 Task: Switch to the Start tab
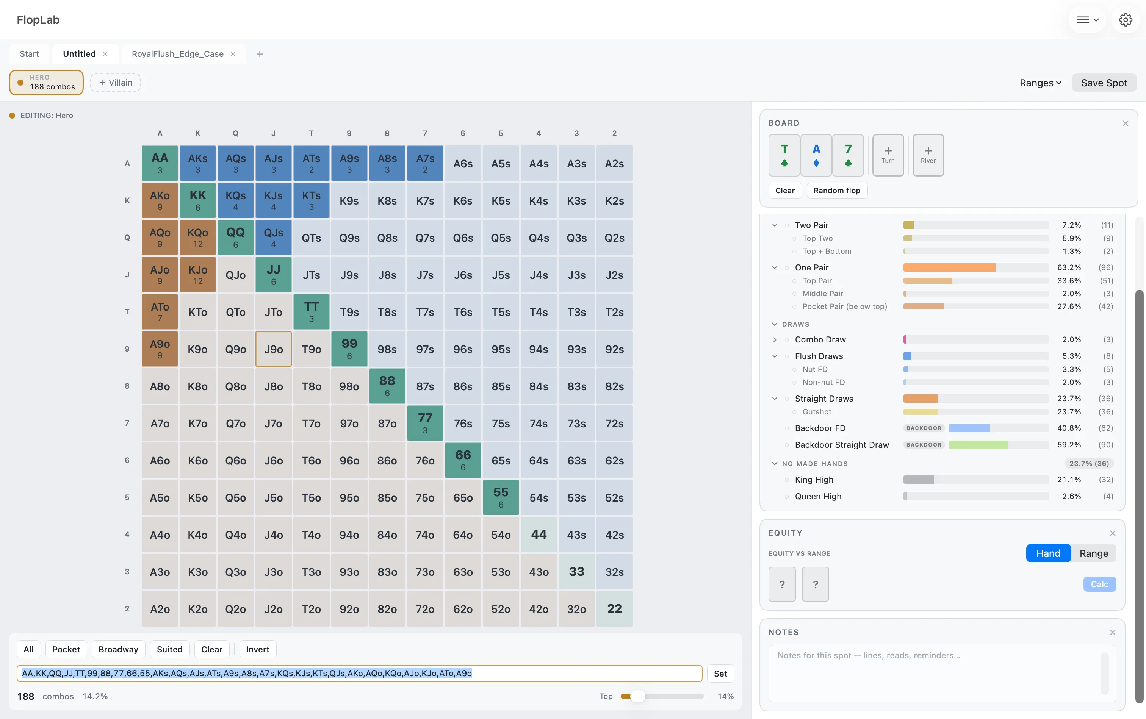(x=29, y=54)
